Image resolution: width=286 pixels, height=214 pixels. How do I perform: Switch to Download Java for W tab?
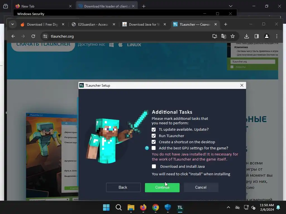tap(144, 25)
